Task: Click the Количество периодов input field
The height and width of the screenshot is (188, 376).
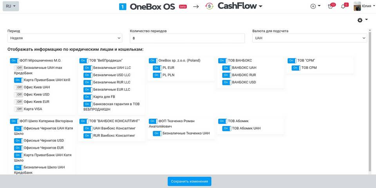Action: tap(187, 38)
